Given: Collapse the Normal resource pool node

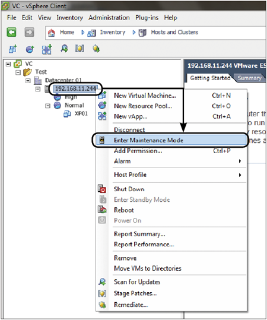Looking at the screenshot, I should click(x=47, y=106).
